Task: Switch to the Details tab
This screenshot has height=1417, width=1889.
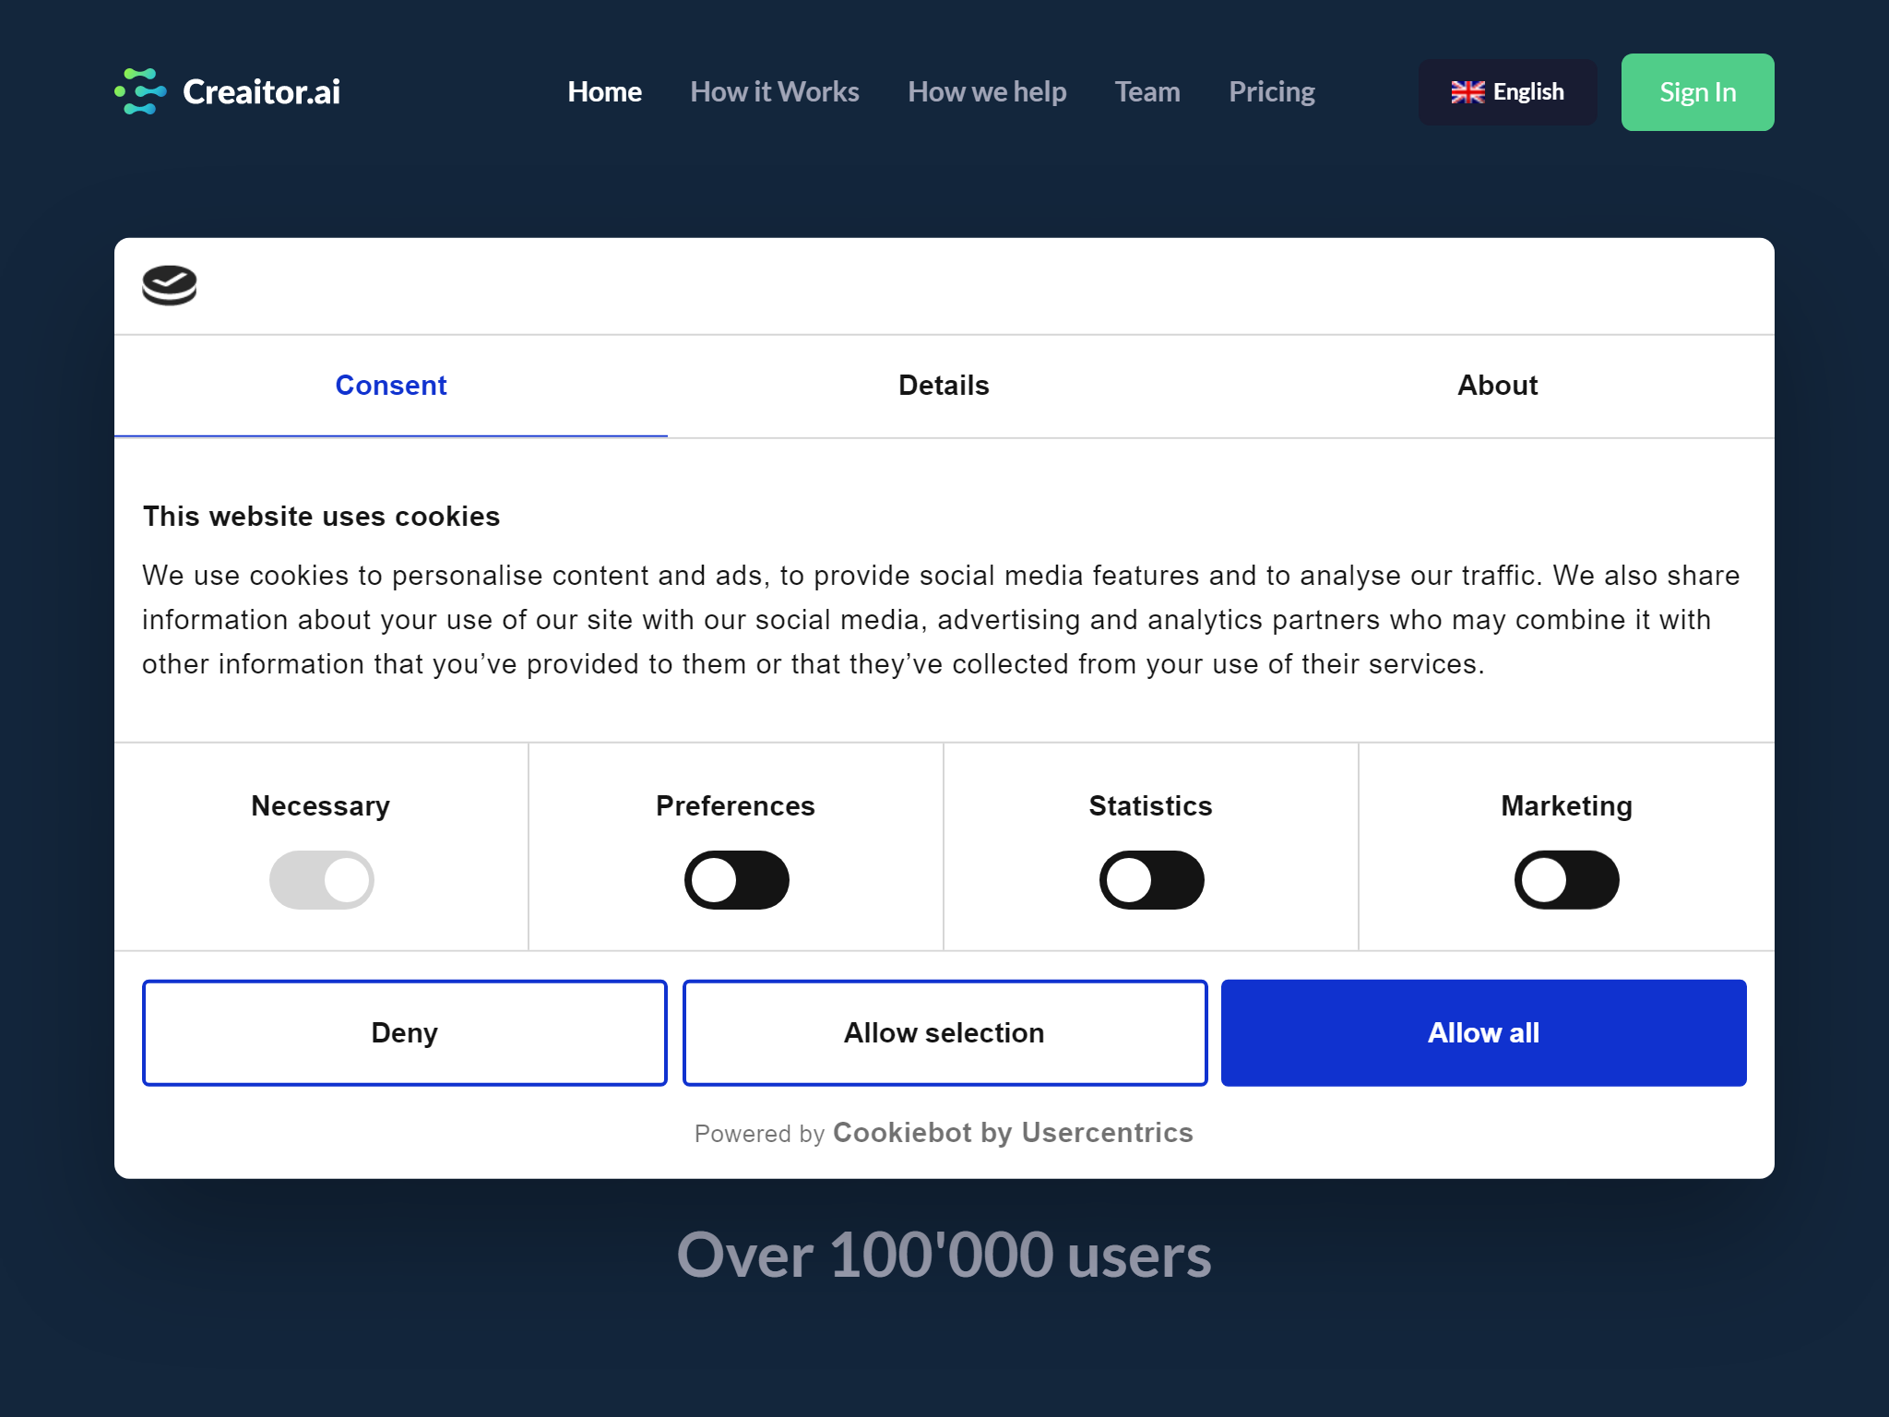Action: [943, 386]
